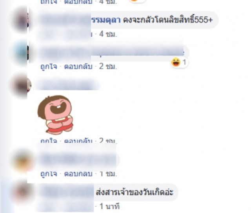Viewport: 251px width, 213px height.
Task: Click ตอบกลับ under the Haha-reacted comment
Action: [x=78, y=66]
